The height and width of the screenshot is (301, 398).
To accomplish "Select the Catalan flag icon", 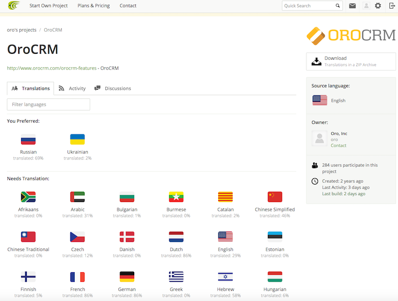I will (225, 197).
